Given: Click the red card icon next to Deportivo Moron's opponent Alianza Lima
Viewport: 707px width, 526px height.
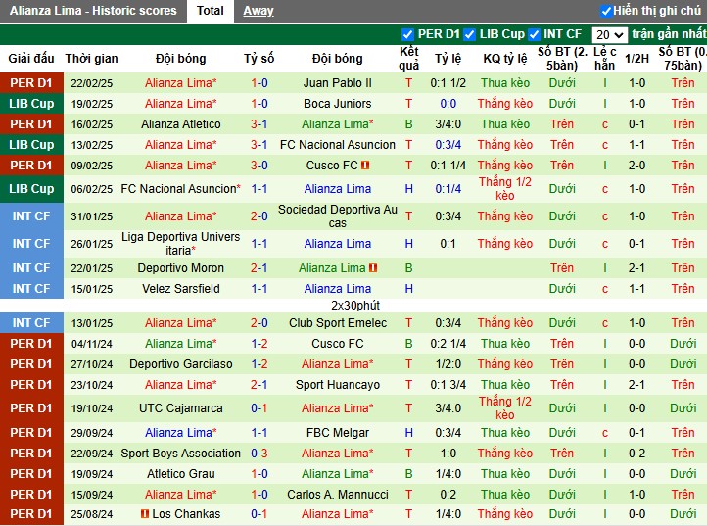Looking at the screenshot, I should click(x=373, y=268).
